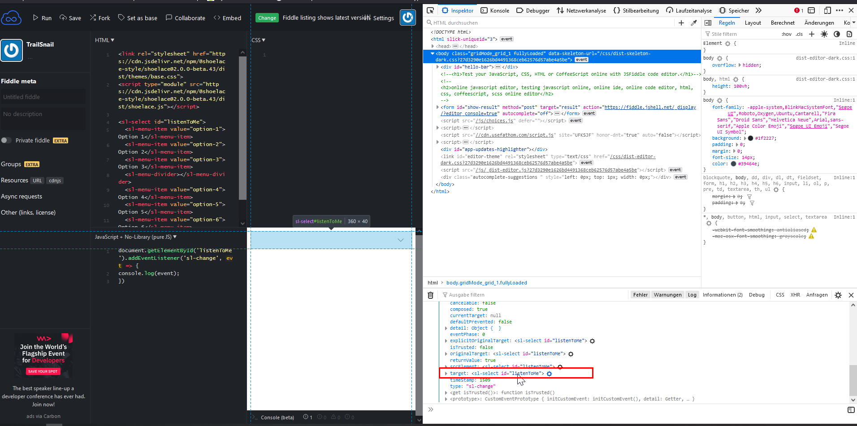Add a new CSS rule with the plus icon

point(811,34)
